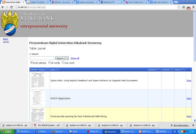Choose the Any word radio option

tap(63, 63)
